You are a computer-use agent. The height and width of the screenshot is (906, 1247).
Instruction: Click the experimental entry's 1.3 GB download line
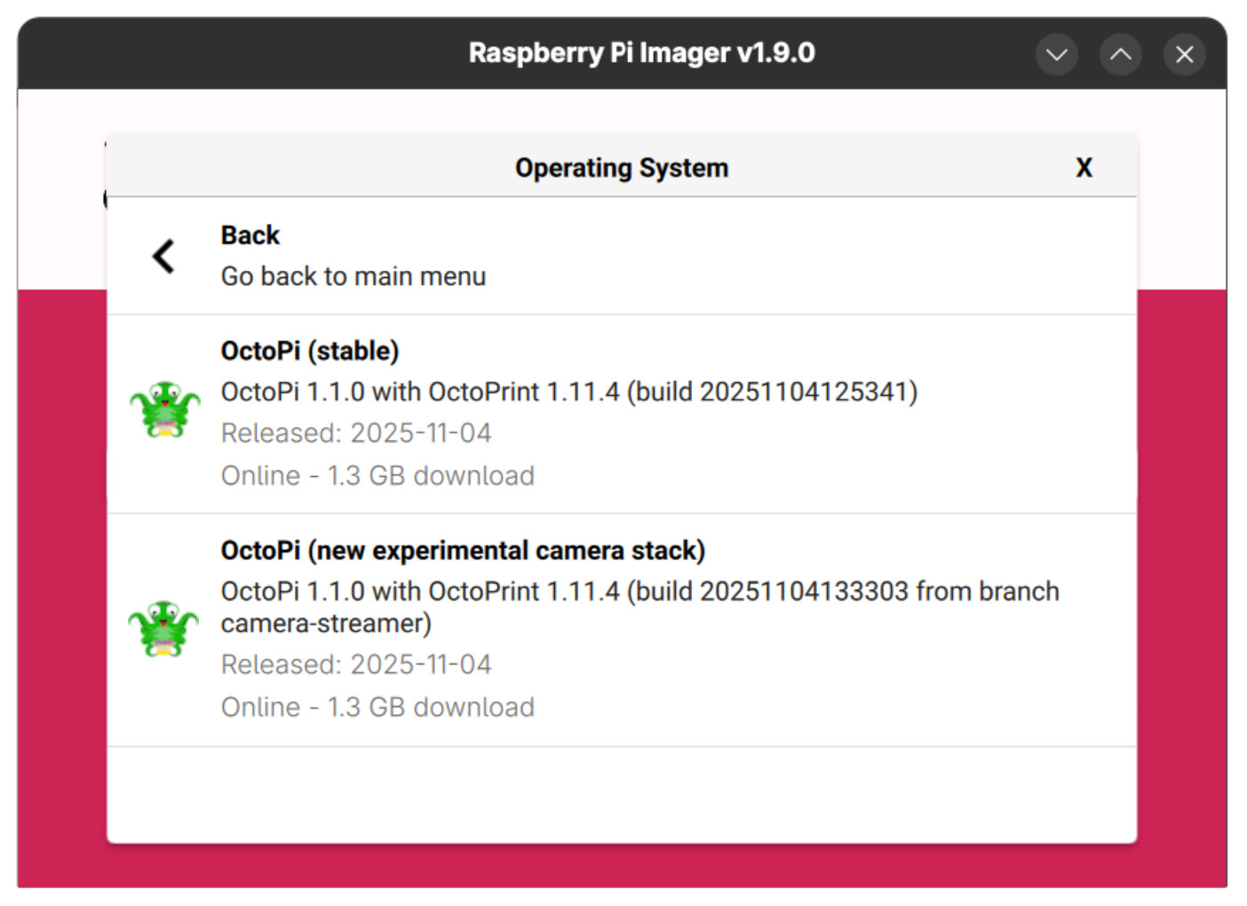click(377, 707)
